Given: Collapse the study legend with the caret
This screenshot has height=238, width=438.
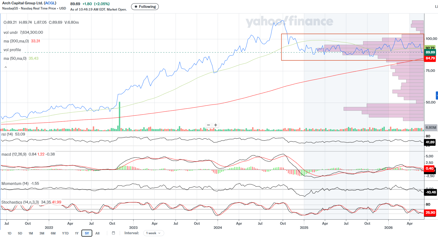Looking at the screenshot, I should click(x=6, y=67).
